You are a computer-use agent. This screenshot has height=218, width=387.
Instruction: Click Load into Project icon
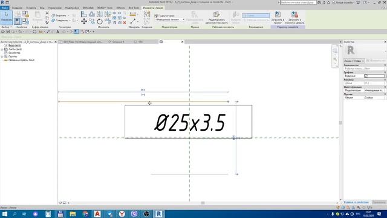(x=278, y=15)
